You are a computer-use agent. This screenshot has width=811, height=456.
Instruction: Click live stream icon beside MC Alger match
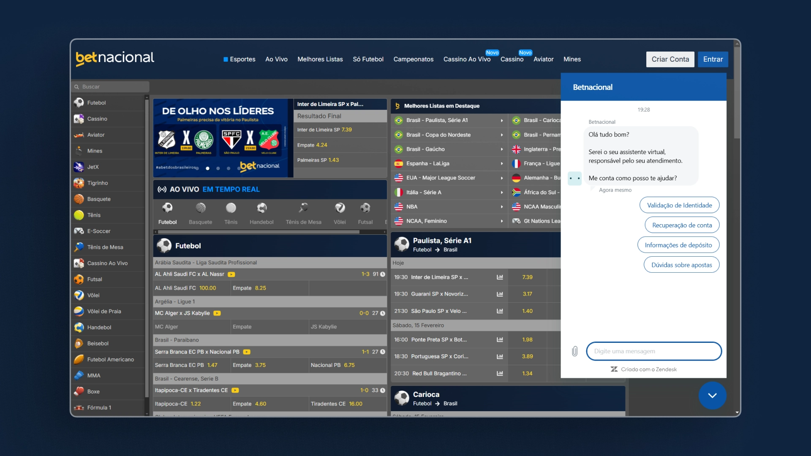217,313
